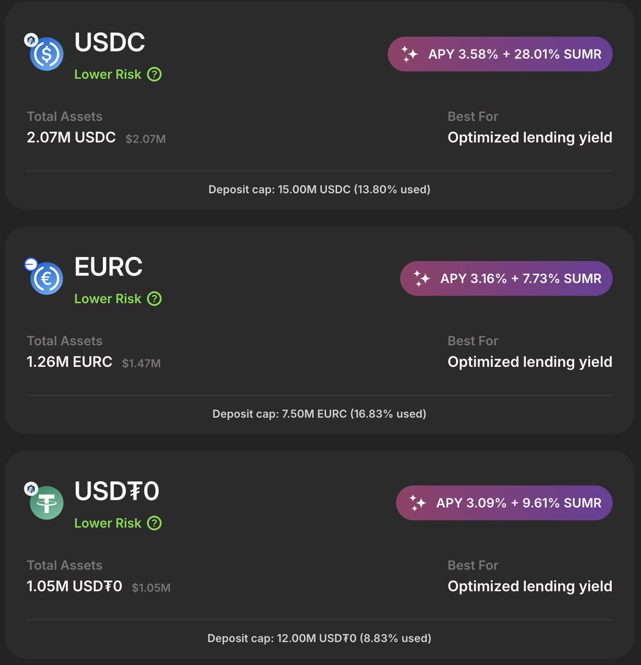Open the USD₮0 Lower Risk help icon
Screen dimensions: 641x665
point(155,523)
